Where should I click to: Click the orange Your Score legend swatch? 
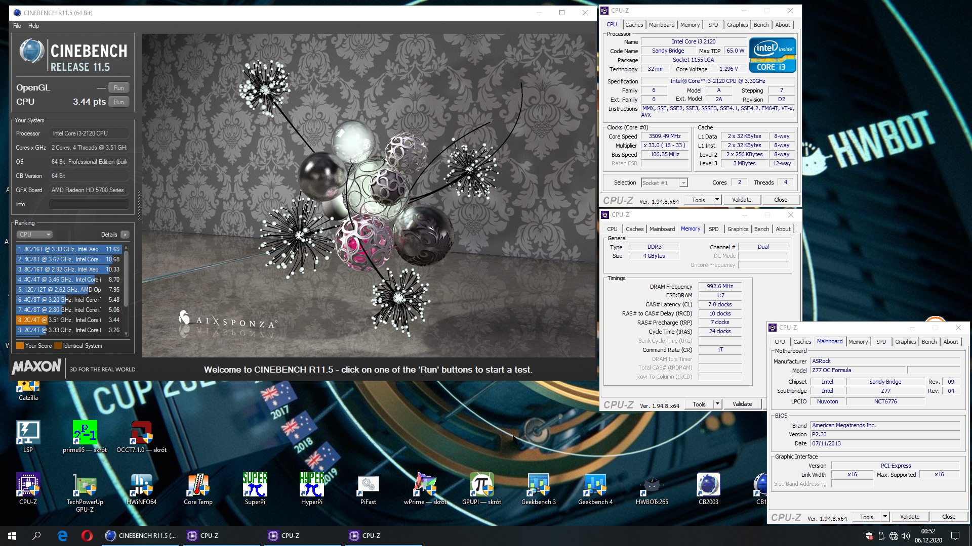20,346
